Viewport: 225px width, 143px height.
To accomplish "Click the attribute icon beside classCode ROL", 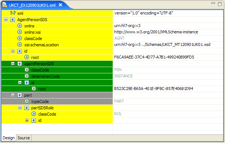I will 34,114.
